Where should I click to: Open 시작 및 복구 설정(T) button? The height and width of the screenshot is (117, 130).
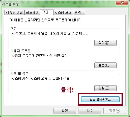pyautogui.click(x=105, y=88)
